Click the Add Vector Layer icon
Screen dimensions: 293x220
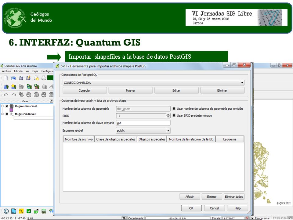[6, 86]
